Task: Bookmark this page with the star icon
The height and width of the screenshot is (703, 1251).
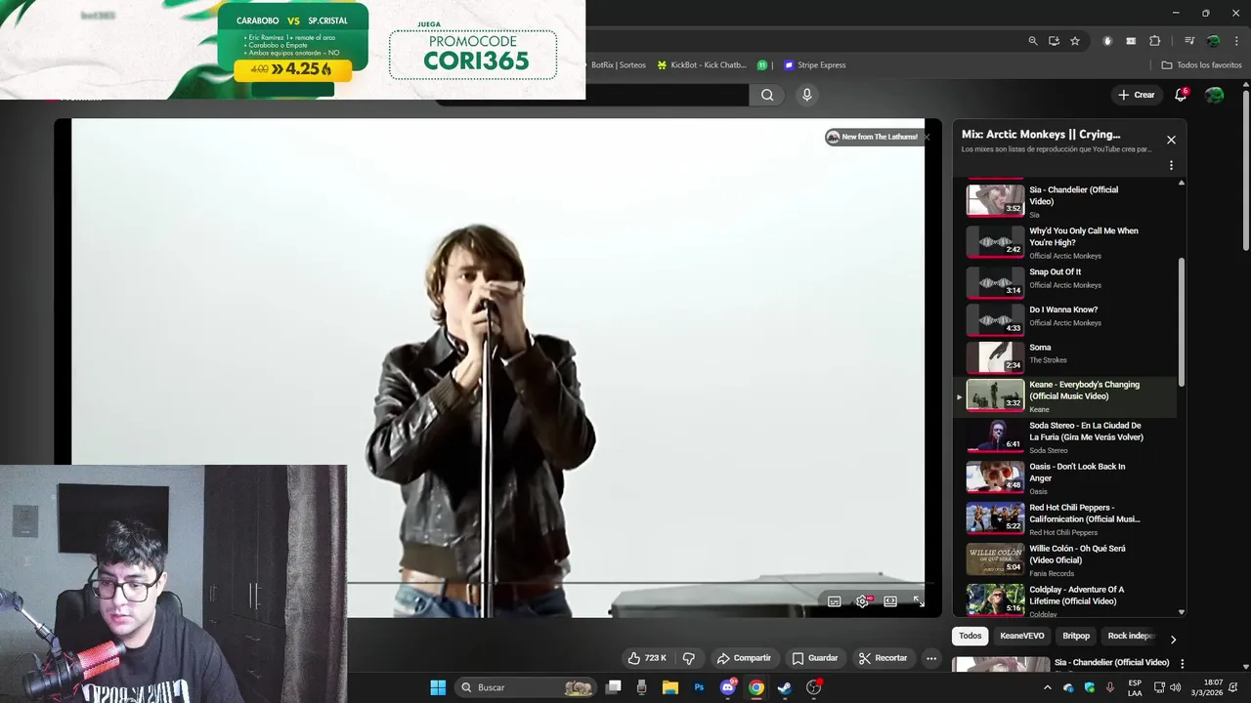Action: (1075, 41)
